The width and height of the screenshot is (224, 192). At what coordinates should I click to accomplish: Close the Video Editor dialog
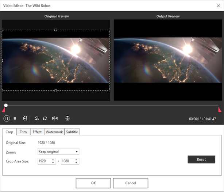(218, 6)
